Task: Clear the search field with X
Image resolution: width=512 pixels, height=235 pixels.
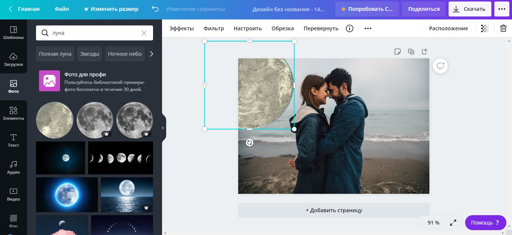Action: 144,33
